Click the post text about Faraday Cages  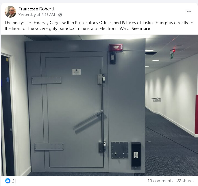99,26
